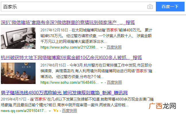
Task: Open 百度快照 for the Tencent news result
Action: tap(69, 111)
